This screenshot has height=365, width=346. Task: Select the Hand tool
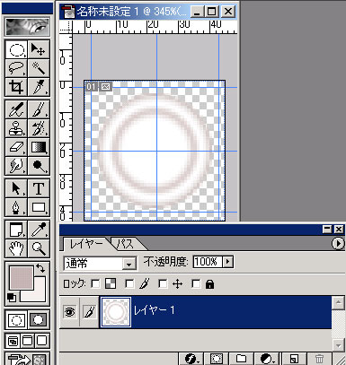click(x=16, y=248)
